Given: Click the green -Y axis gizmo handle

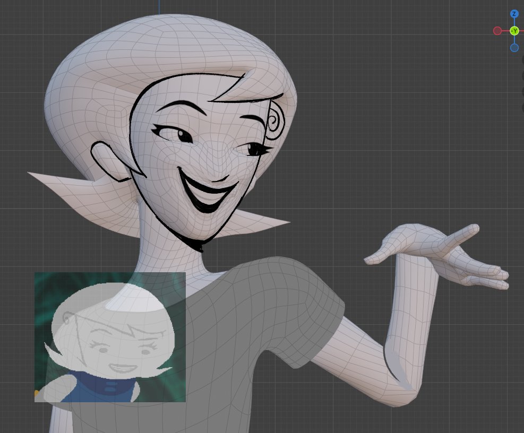Looking at the screenshot, I should point(514,31).
